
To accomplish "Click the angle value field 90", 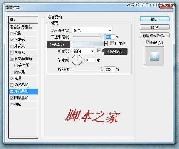I will (x=89, y=60).
